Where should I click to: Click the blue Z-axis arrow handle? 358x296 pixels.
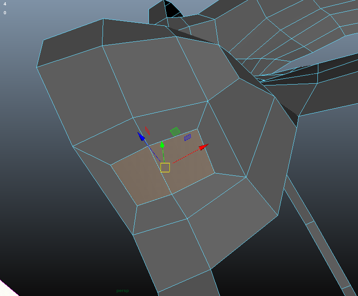coord(141,136)
